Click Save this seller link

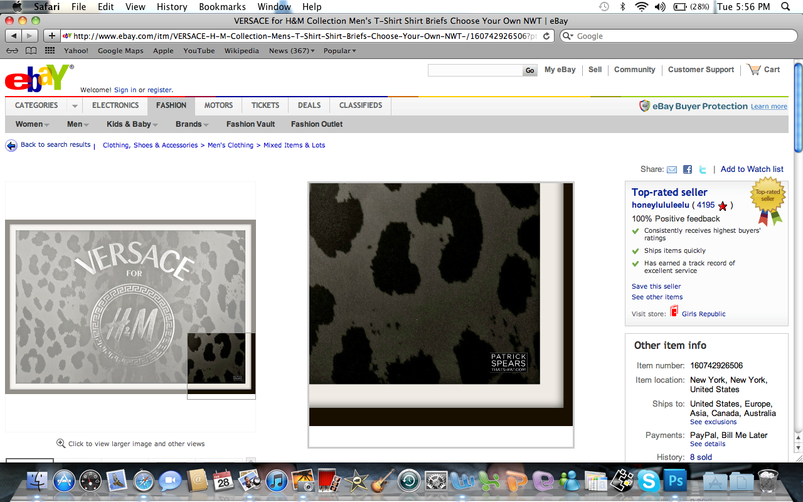[x=656, y=286]
